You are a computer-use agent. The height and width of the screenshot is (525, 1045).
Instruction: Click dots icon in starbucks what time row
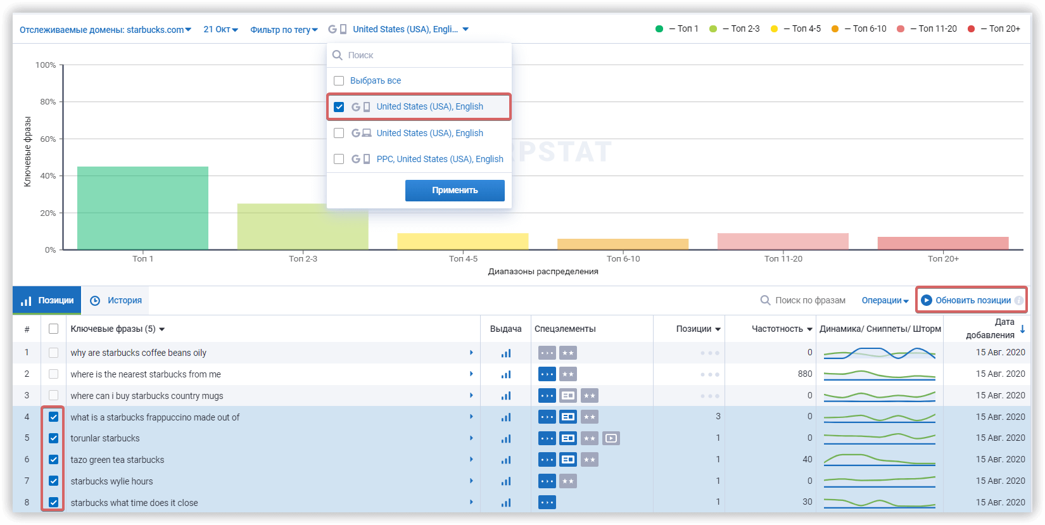(x=547, y=503)
